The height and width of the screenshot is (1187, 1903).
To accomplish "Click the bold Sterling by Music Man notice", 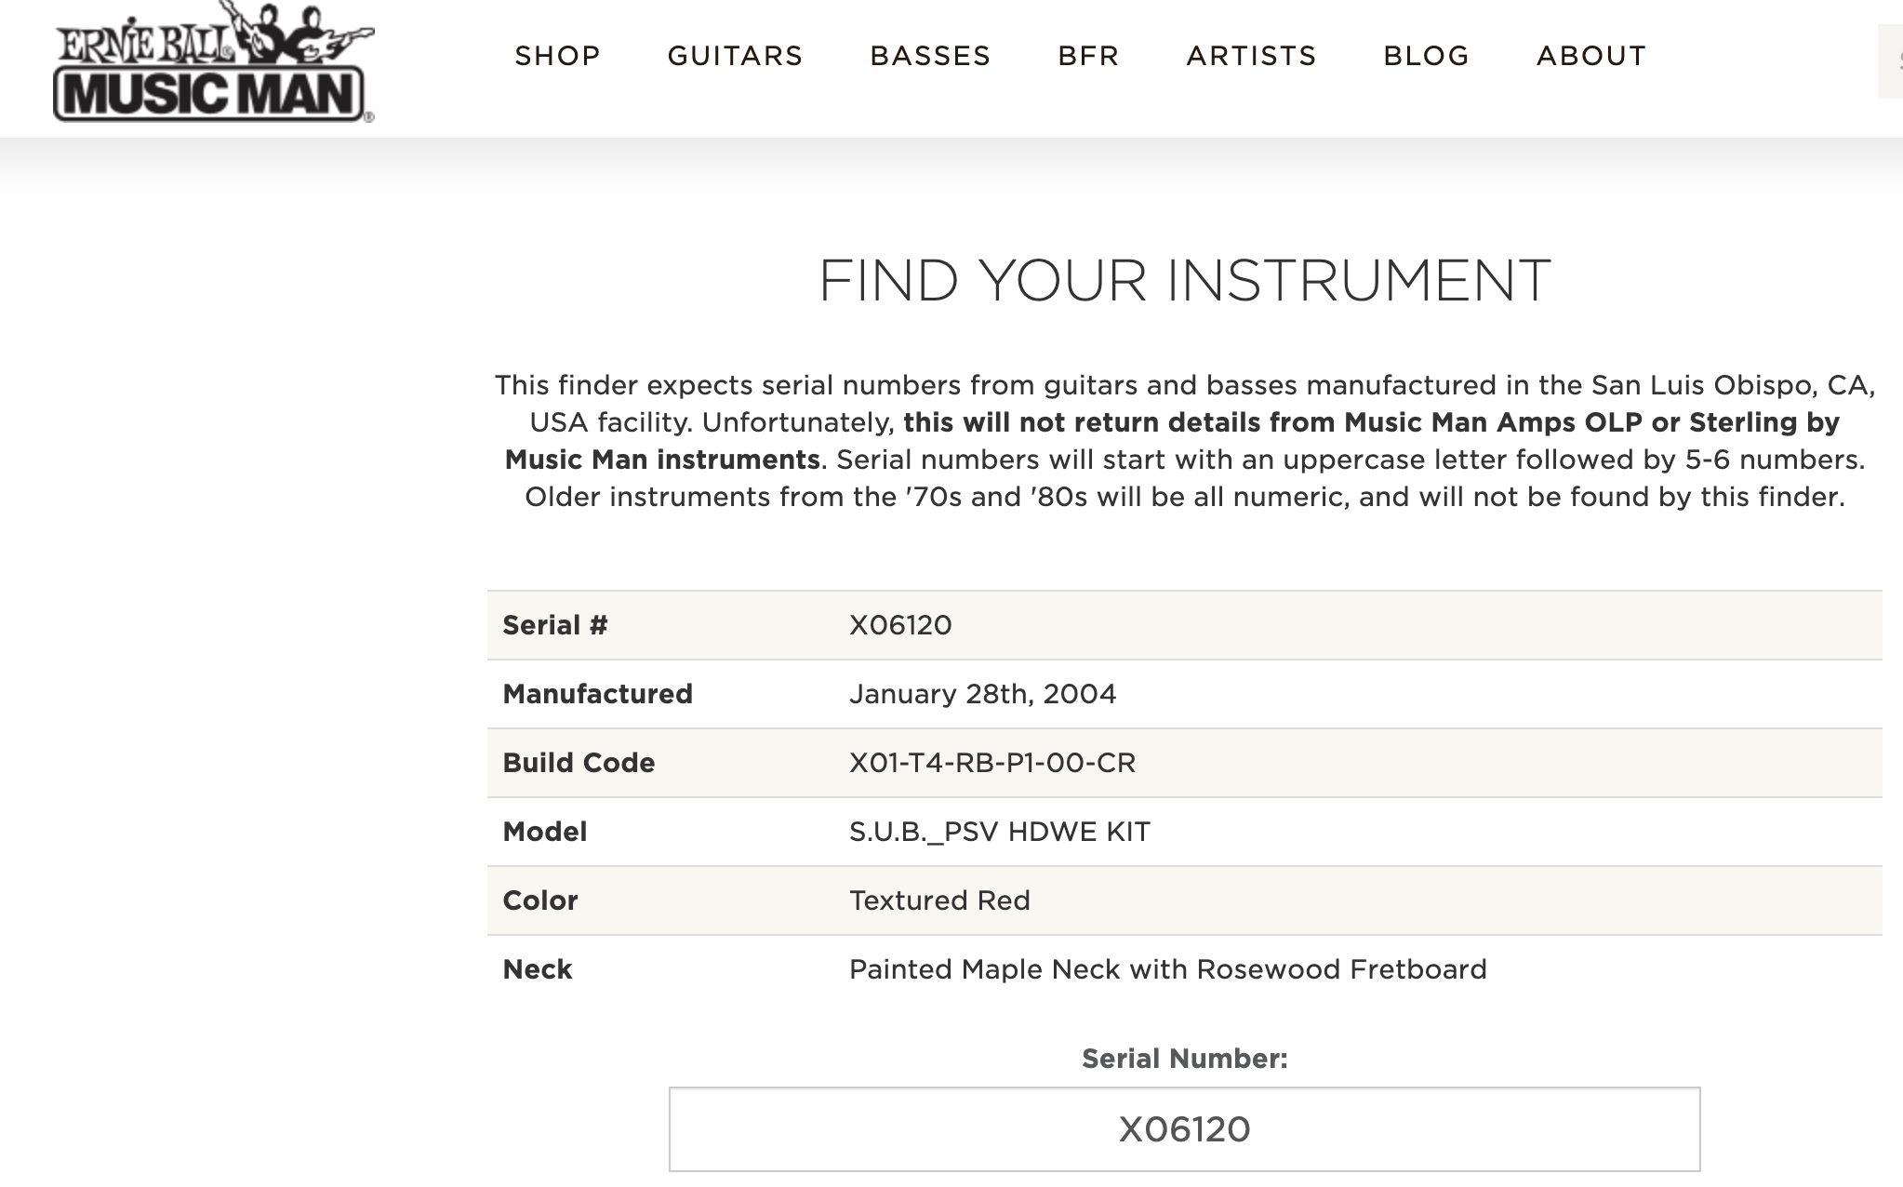I will pos(1172,441).
